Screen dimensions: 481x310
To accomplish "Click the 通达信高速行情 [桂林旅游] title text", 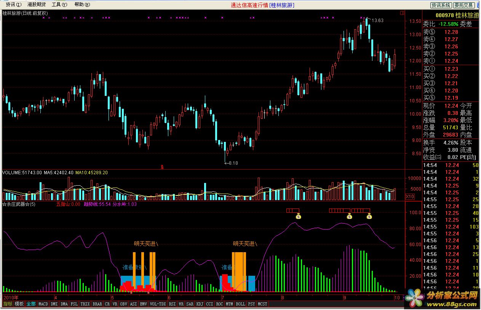I will (262, 5).
